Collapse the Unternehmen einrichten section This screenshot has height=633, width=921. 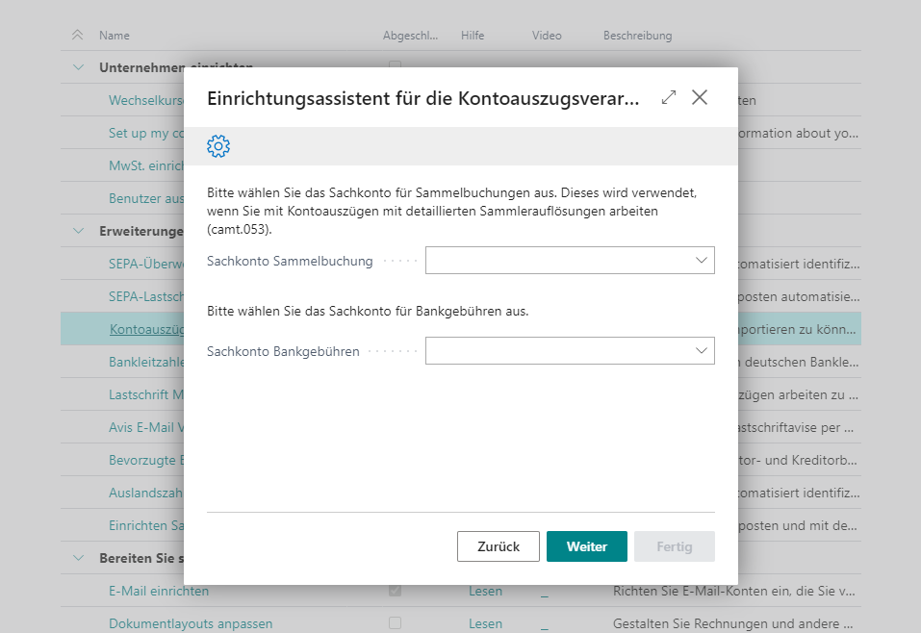(x=80, y=67)
